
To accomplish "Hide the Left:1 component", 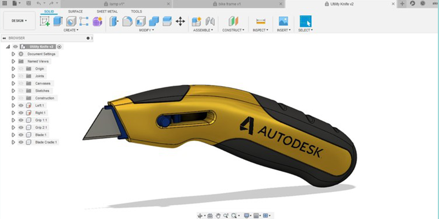I will (x=21, y=105).
